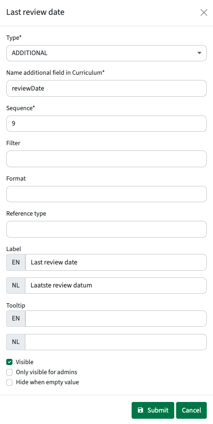Tick Hide when empty value checkbox
This screenshot has width=213, height=424.
pyautogui.click(x=10, y=382)
